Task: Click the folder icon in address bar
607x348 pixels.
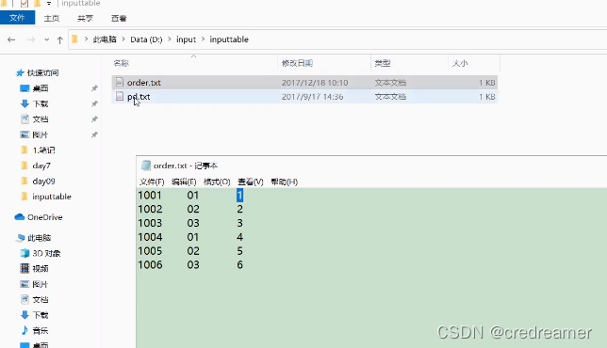Action: pos(75,39)
